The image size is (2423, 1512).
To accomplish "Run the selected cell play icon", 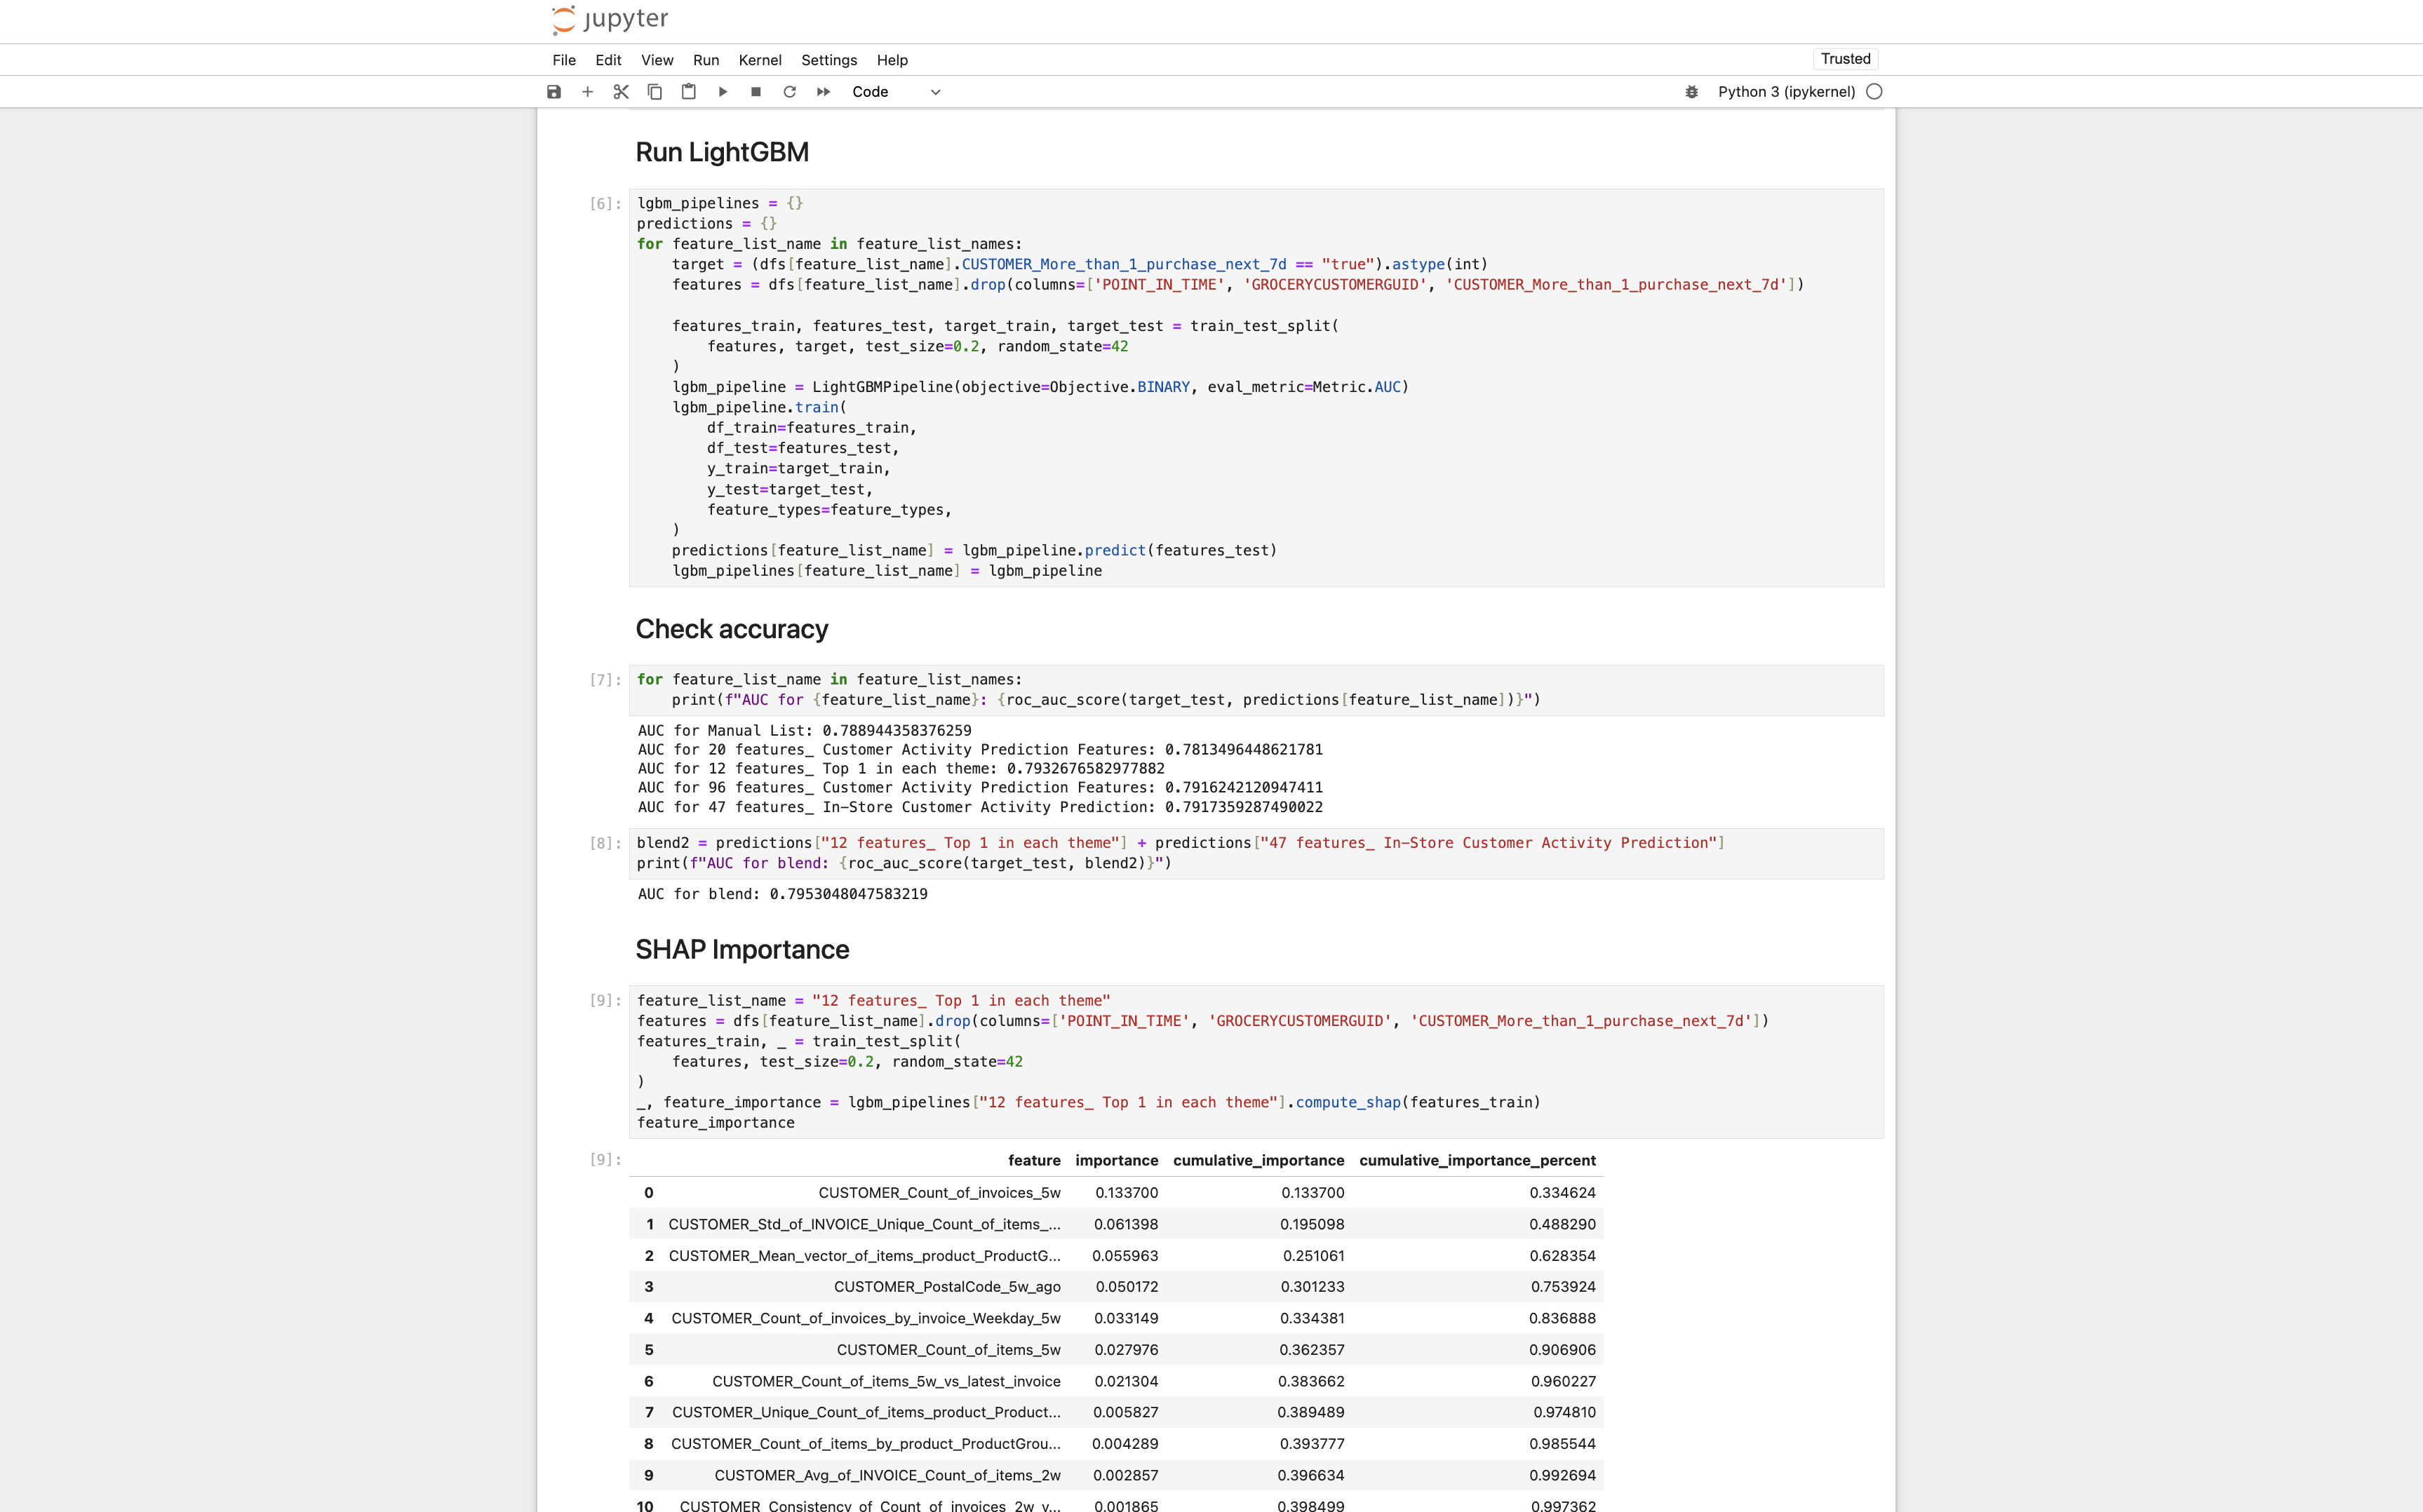I will coord(722,92).
